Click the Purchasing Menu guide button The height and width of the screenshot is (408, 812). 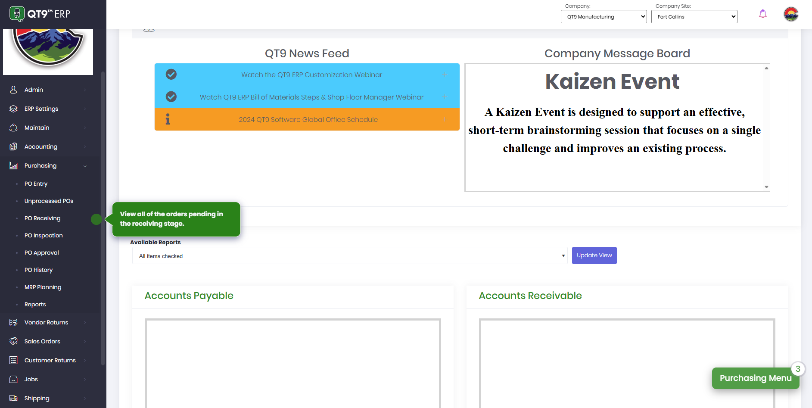[755, 378]
